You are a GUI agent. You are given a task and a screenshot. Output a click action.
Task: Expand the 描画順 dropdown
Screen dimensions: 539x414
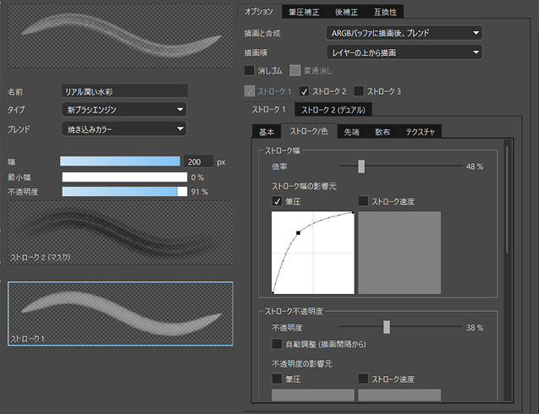[404, 52]
